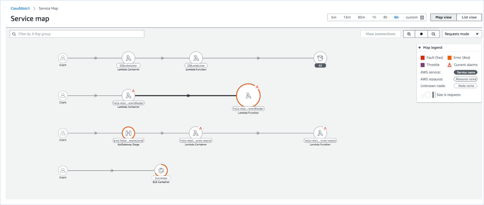This screenshot has width=484, height=205.
Task: Click the calendar icon next to custom
Action: point(422,17)
